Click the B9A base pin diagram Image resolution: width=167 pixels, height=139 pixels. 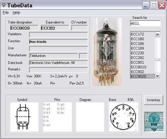point(124,117)
